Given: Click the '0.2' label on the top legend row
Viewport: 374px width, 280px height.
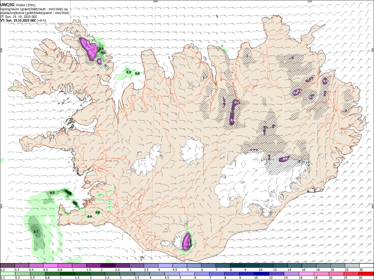Looking at the screenshot, I should tap(2, 270).
